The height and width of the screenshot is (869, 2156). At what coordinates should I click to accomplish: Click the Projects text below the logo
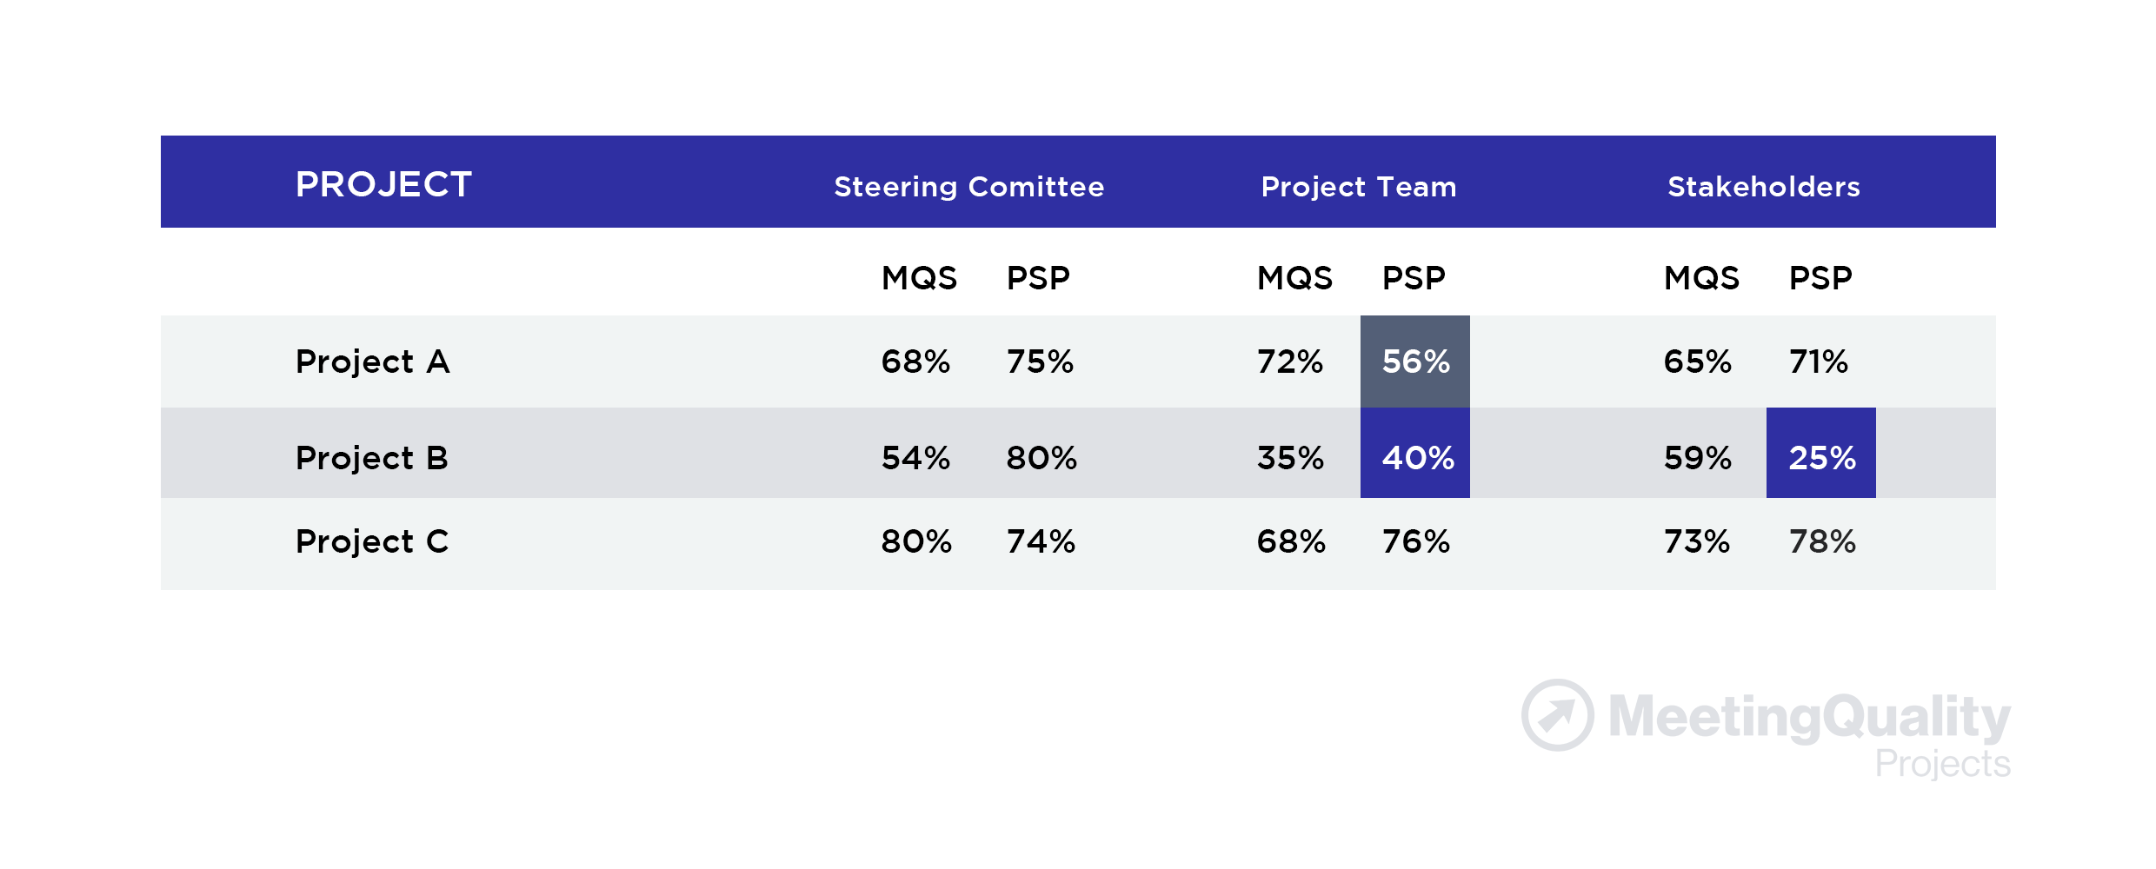pos(1942,764)
